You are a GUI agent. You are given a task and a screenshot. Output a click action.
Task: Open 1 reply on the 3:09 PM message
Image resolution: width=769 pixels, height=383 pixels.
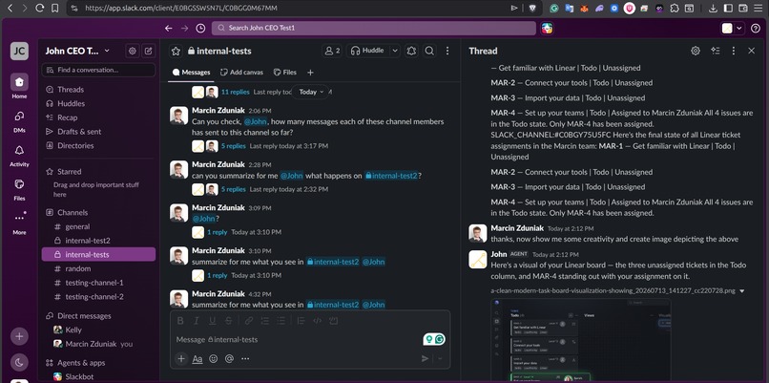[x=217, y=232]
